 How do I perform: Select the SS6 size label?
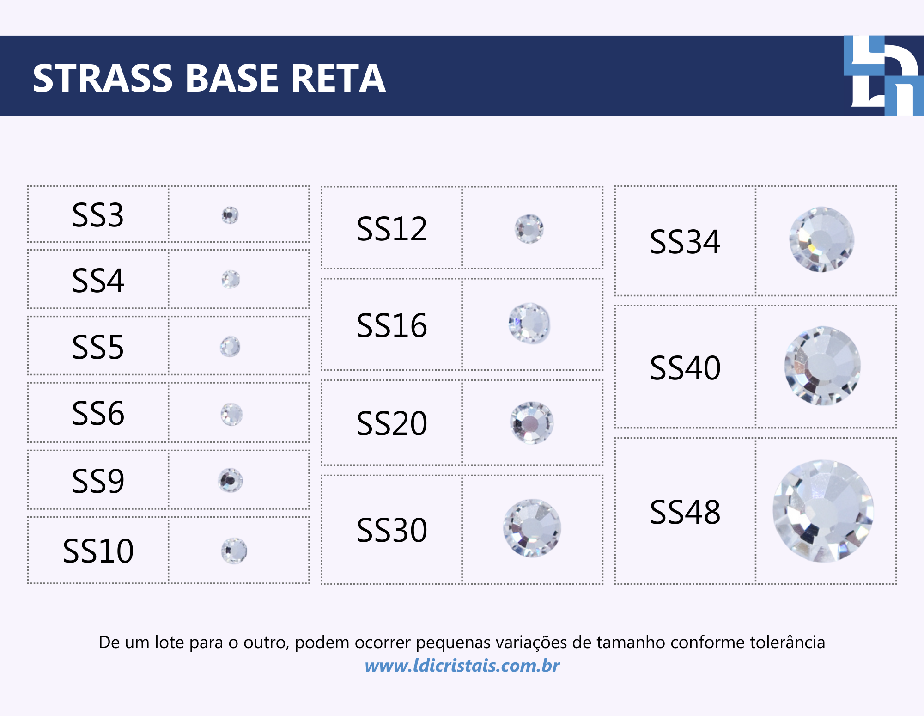pos(98,413)
